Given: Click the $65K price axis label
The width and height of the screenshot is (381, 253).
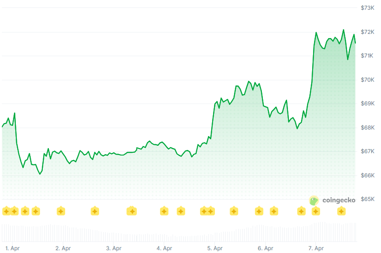Looking at the screenshot, I should point(368,199).
